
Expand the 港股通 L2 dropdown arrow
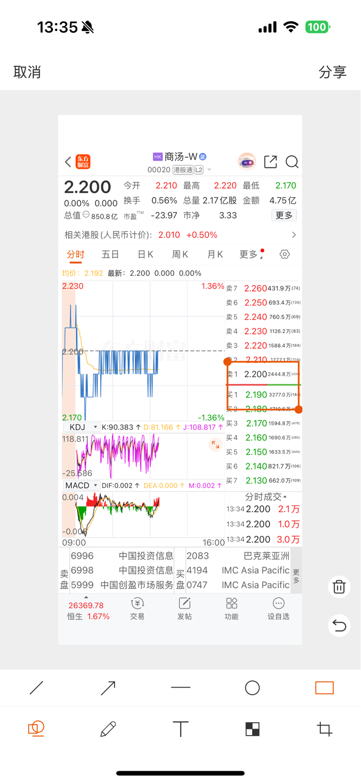click(x=209, y=170)
